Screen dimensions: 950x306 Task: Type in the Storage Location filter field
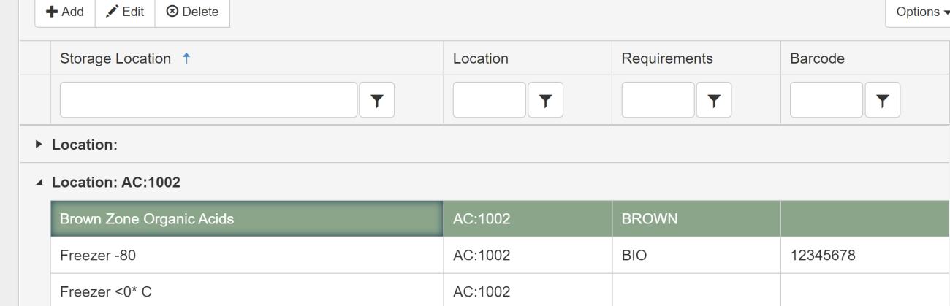coord(209,100)
